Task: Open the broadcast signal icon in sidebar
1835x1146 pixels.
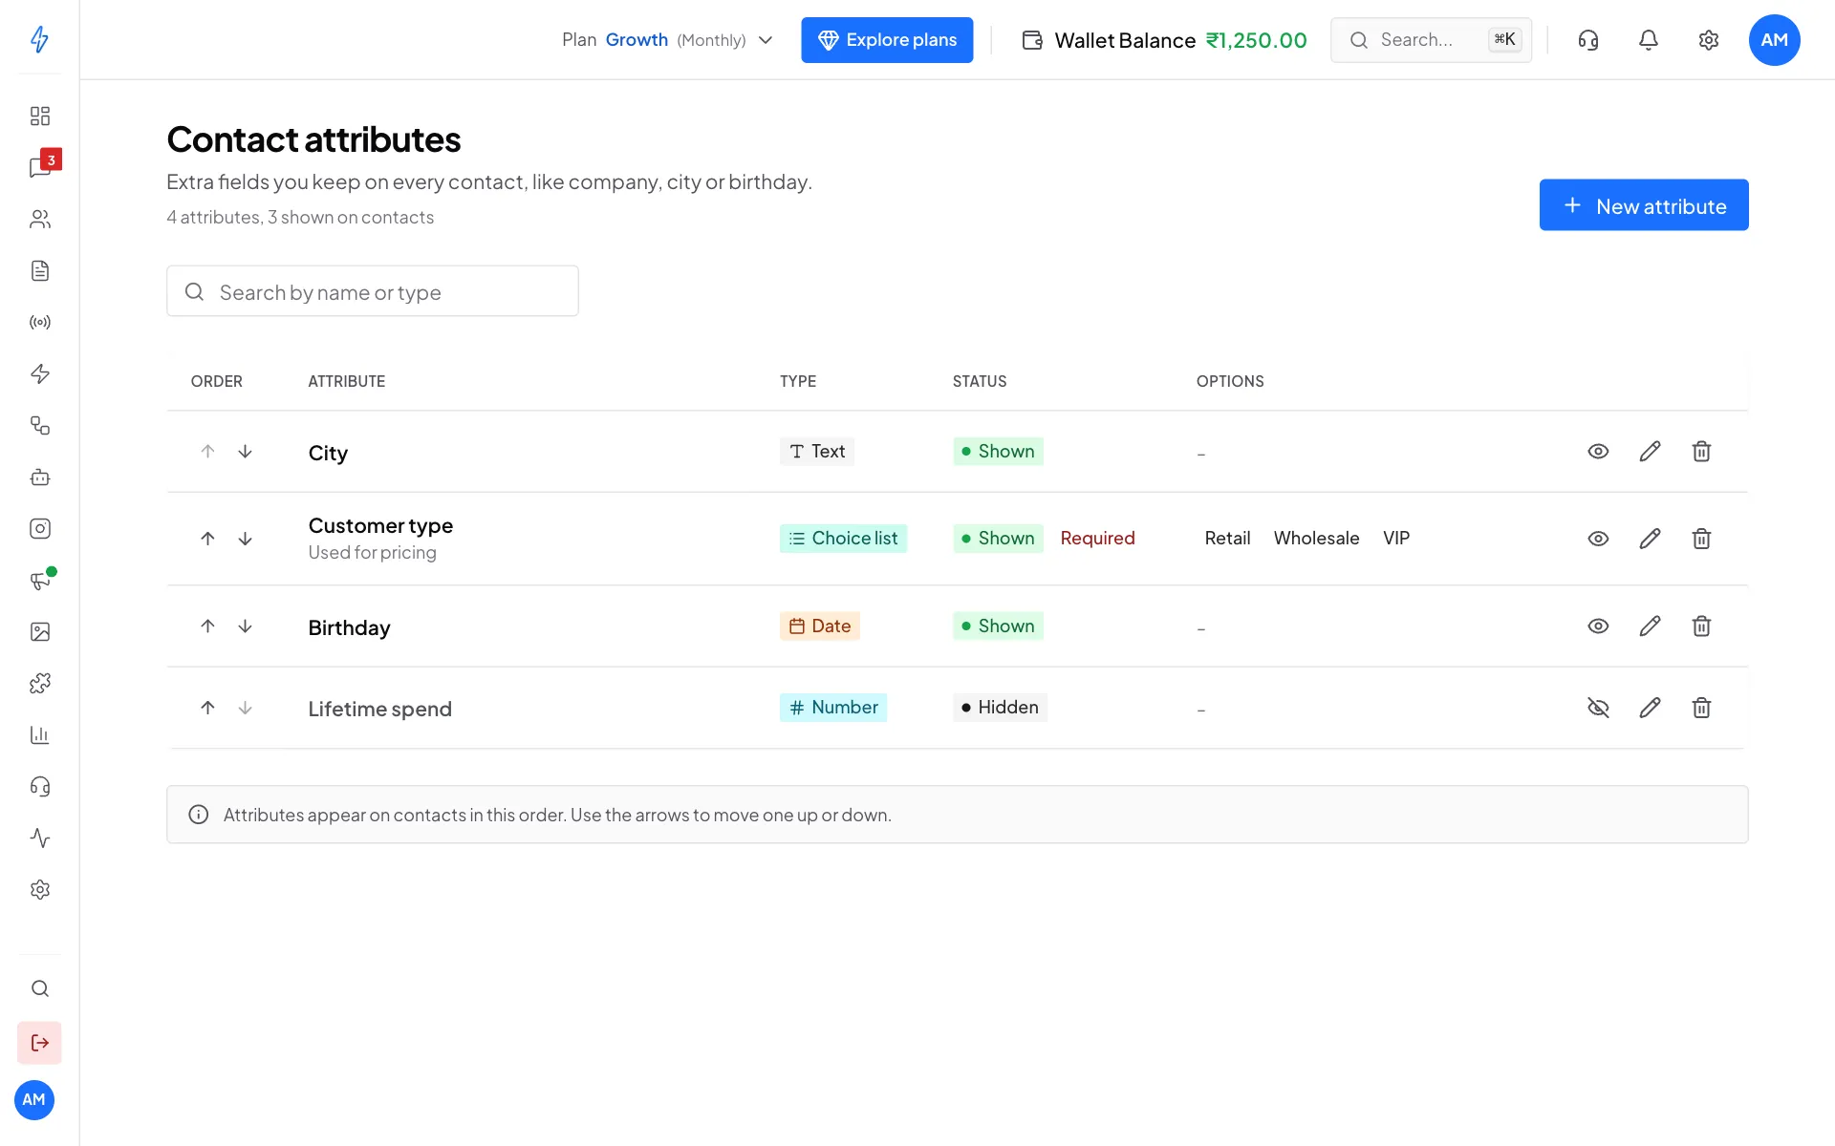Action: tap(39, 322)
